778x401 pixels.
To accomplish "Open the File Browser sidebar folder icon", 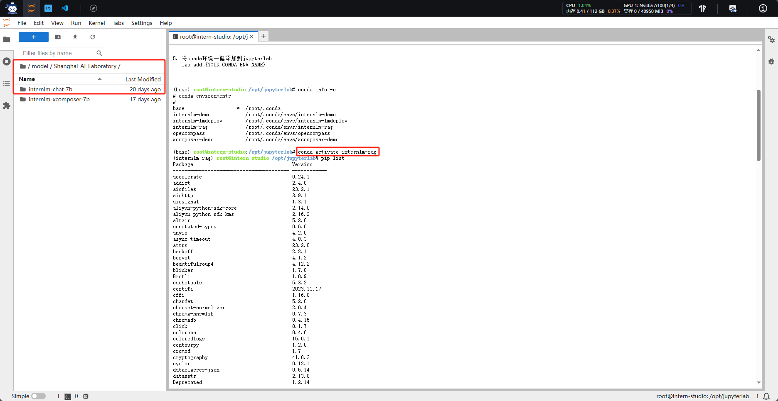I will [x=7, y=39].
